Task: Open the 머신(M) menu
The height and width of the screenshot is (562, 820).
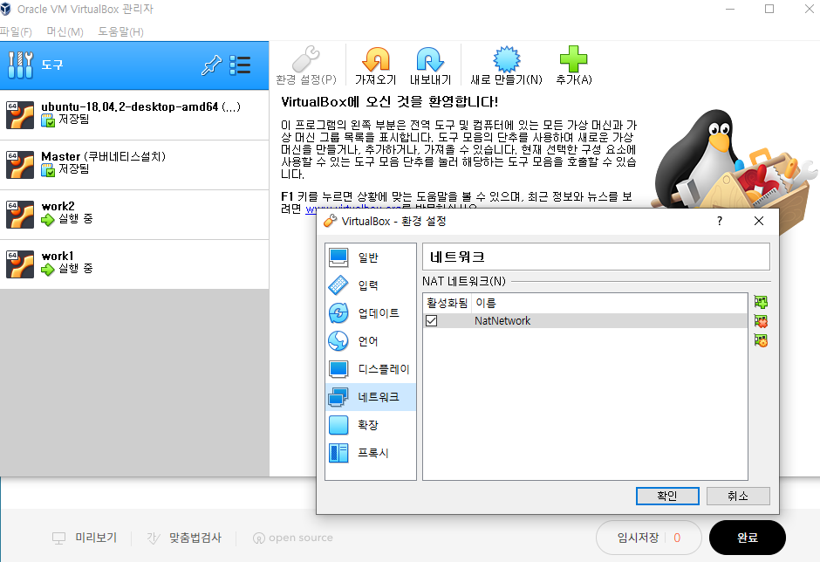Action: pyautogui.click(x=65, y=32)
